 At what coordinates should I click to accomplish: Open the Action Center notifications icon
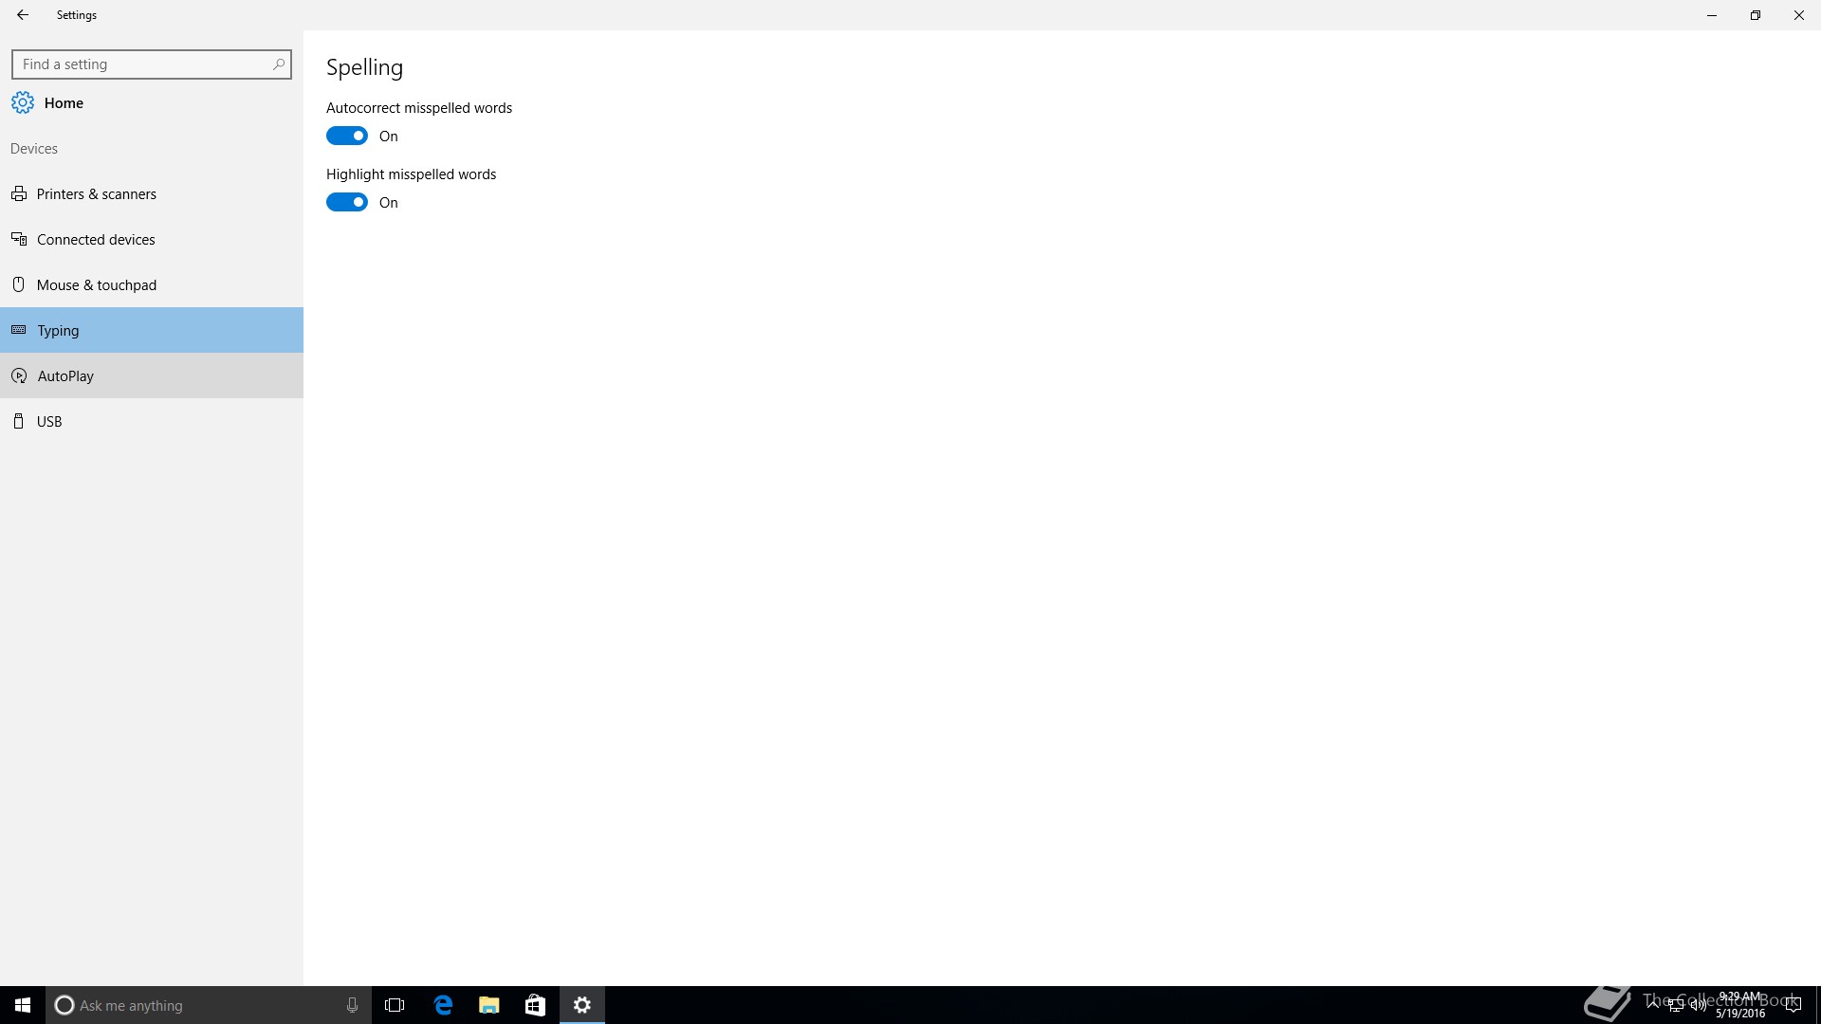tap(1793, 1006)
